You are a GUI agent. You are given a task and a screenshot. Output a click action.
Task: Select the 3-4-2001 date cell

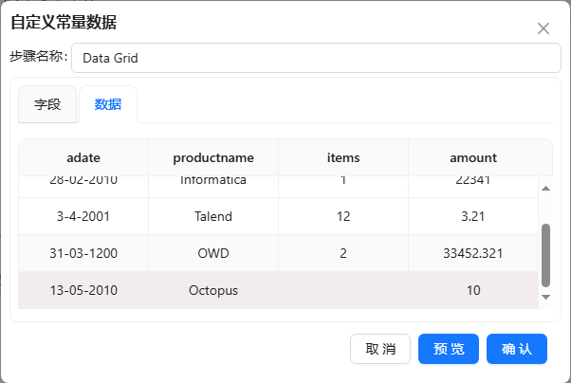tap(83, 216)
